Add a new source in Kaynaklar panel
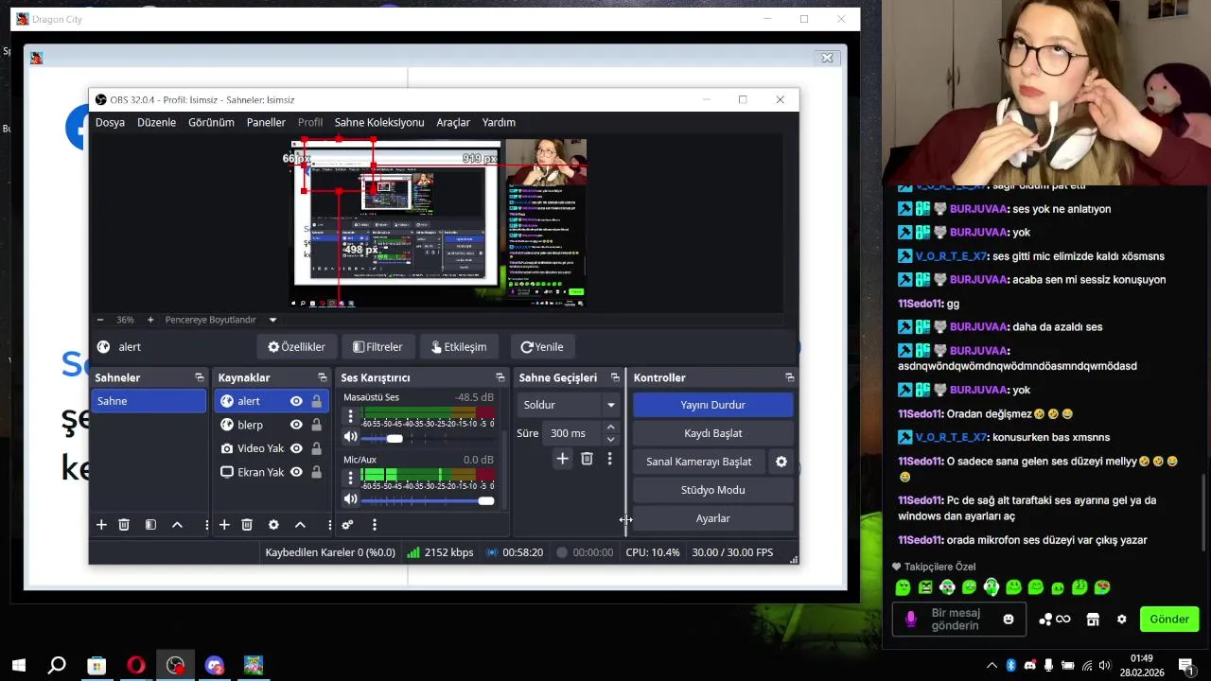The height and width of the screenshot is (681, 1211). pos(224,525)
